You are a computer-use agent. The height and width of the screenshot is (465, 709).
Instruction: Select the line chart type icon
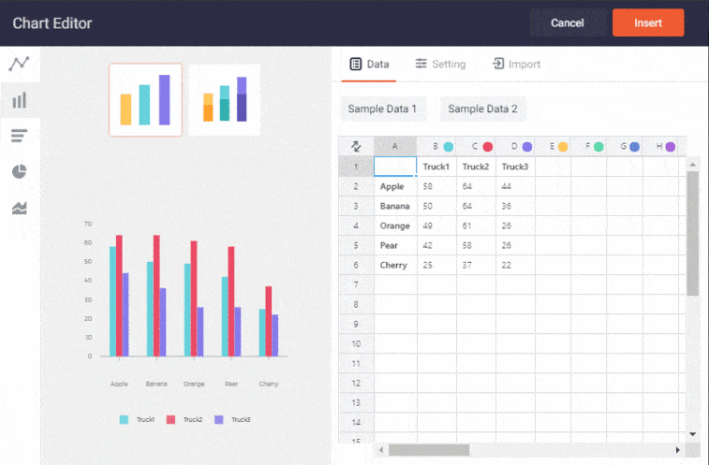[19, 64]
